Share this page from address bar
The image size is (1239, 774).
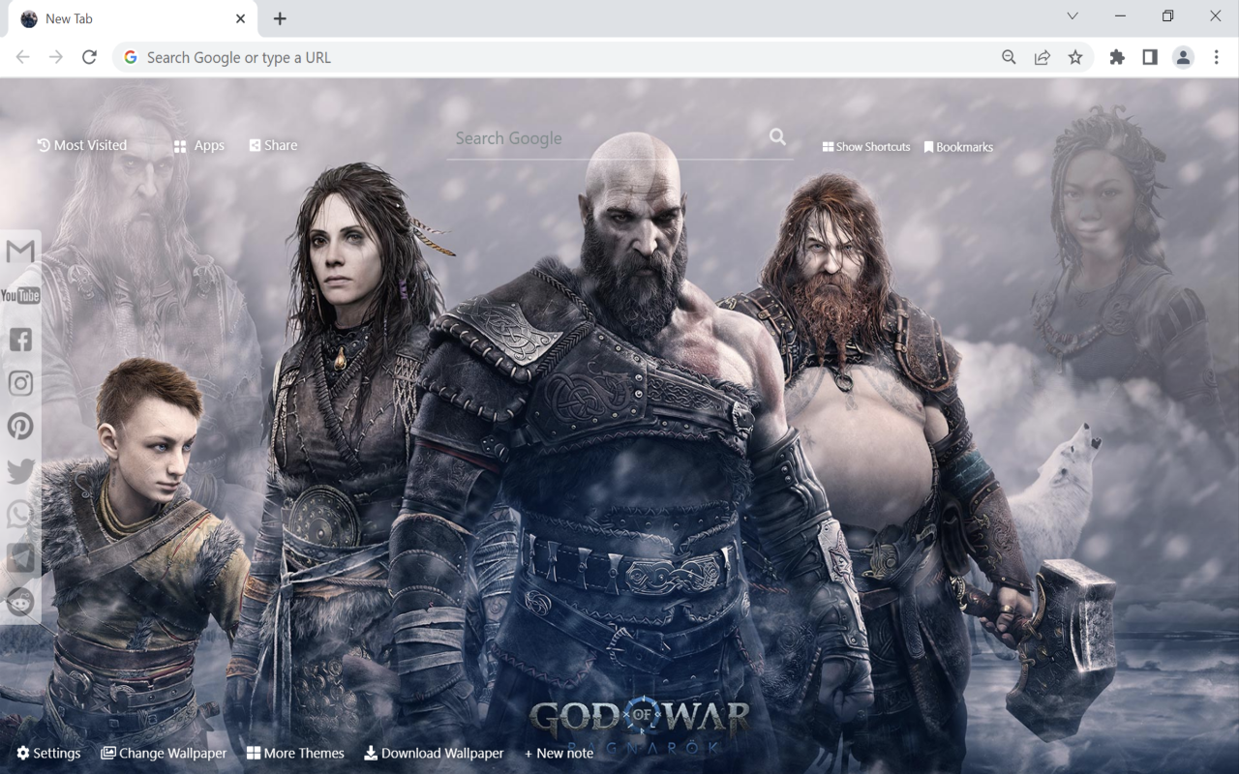[1042, 57]
